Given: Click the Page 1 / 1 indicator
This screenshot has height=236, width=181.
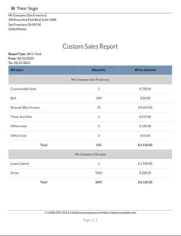Looking at the screenshot, I should 90,220.
